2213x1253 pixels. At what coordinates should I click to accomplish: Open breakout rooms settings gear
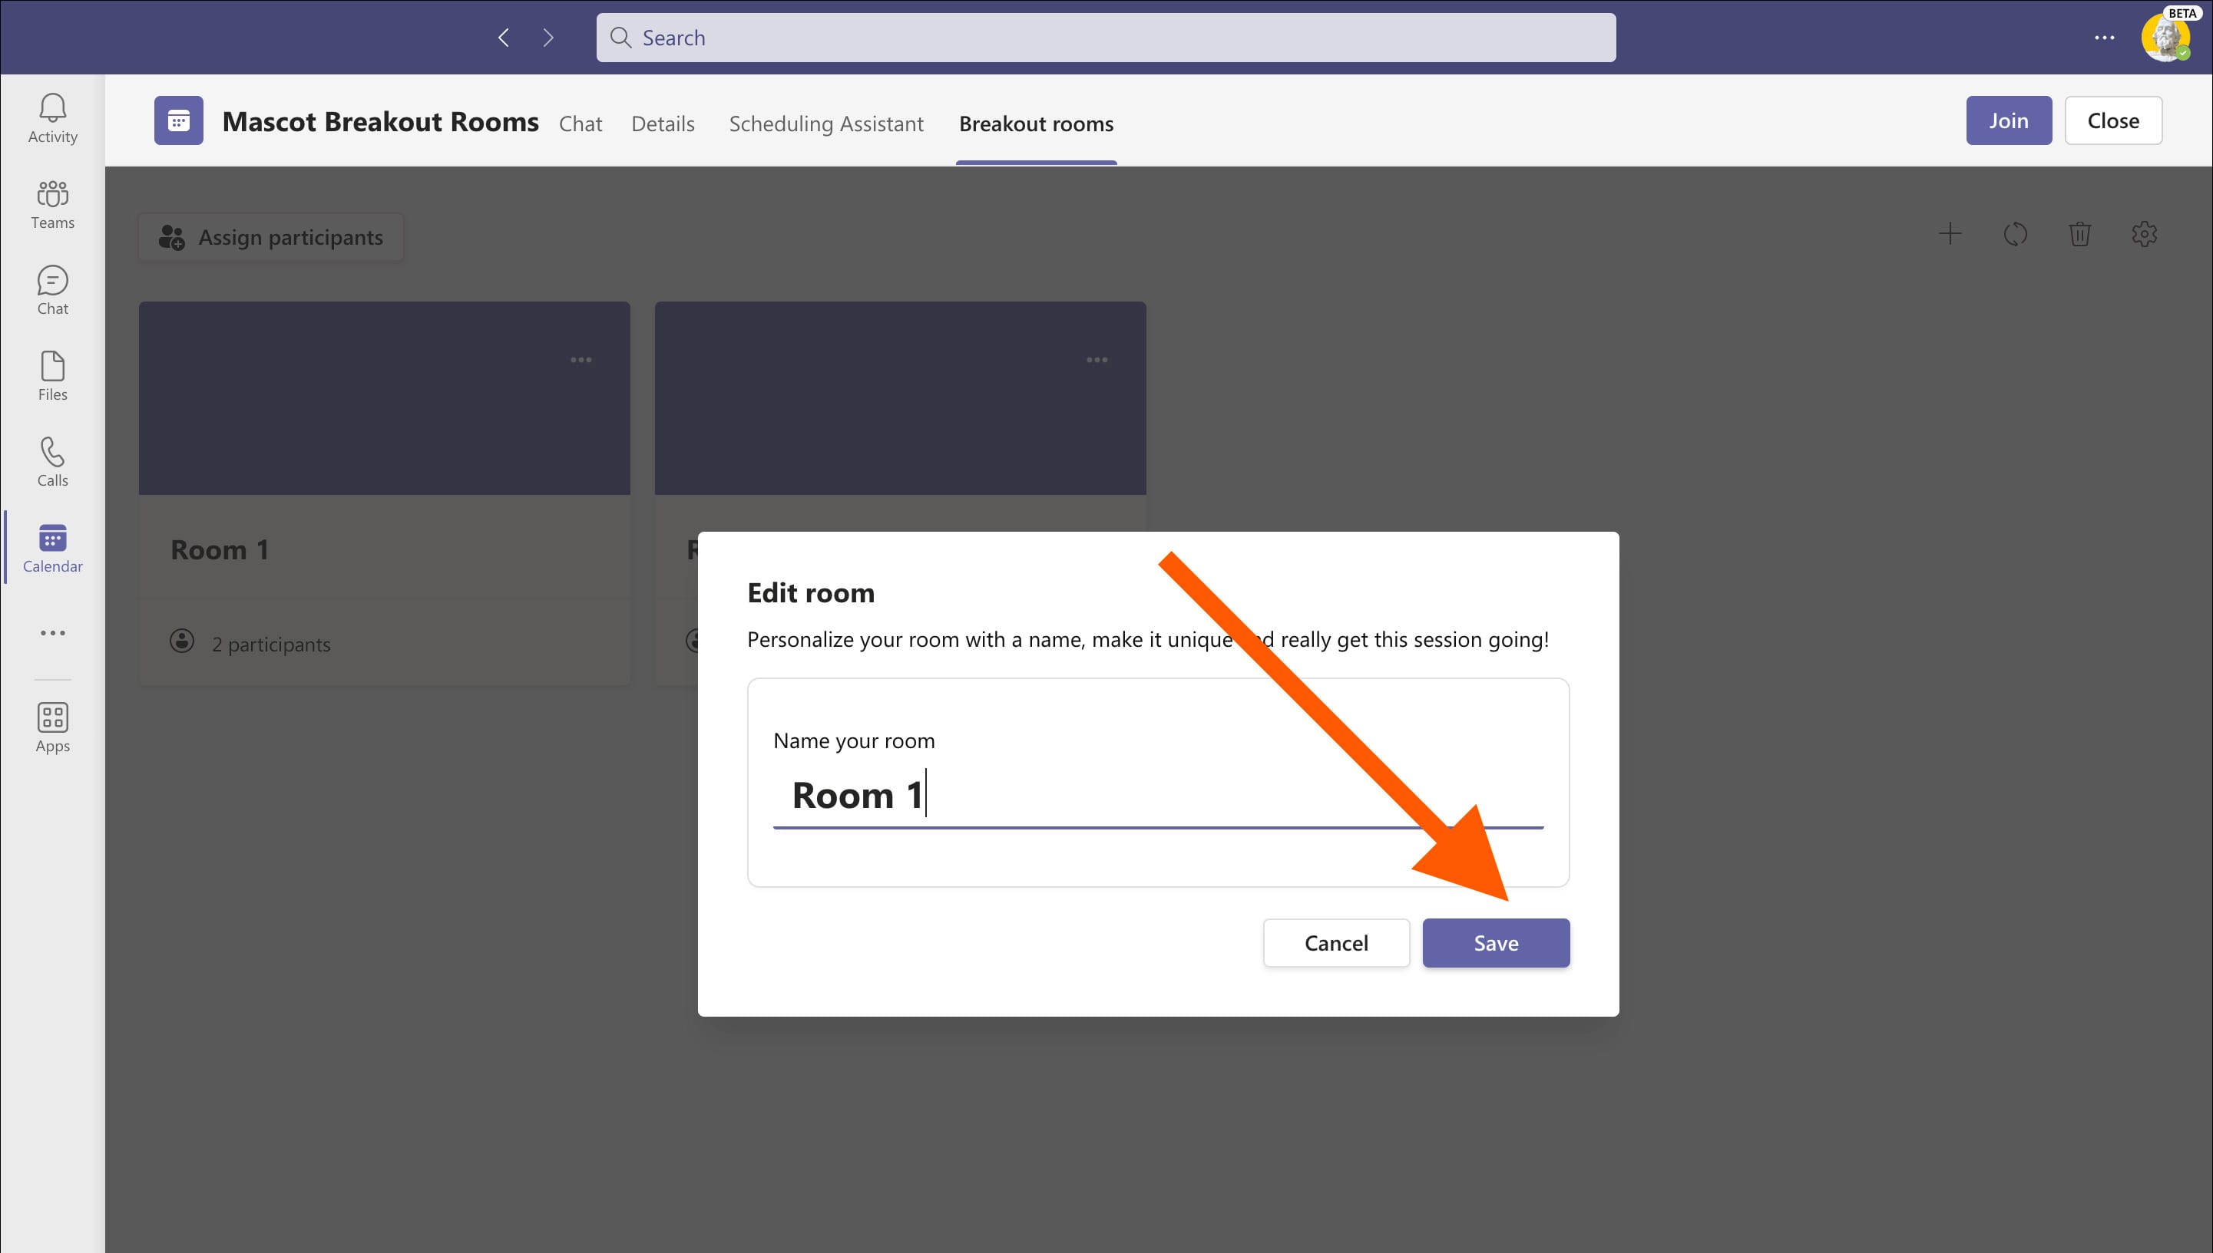2144,234
